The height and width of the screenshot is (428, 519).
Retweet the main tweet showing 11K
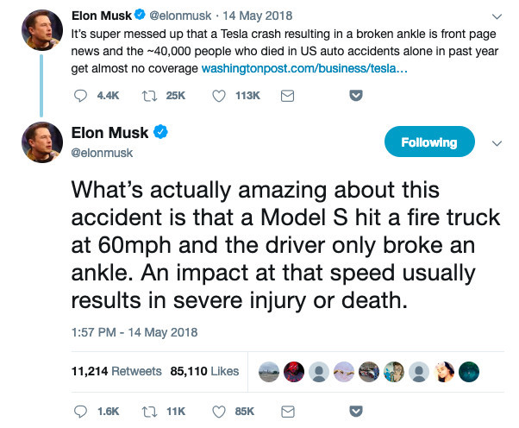[x=149, y=412]
